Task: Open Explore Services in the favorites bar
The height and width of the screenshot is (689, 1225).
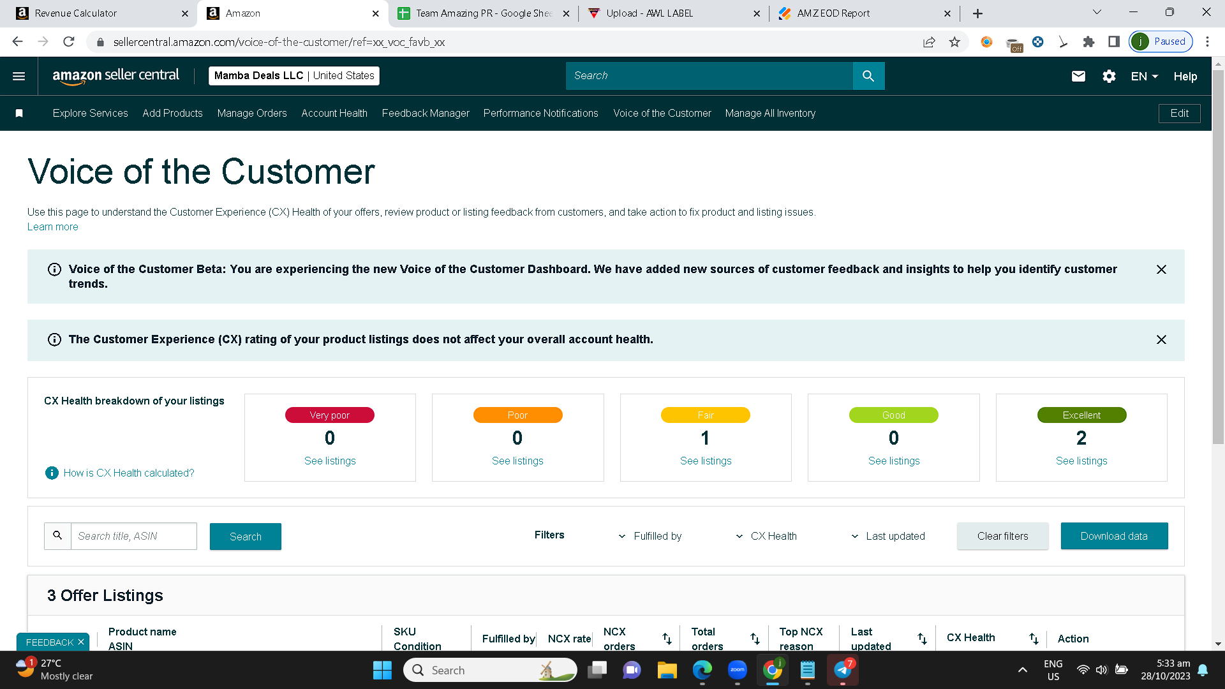Action: (x=91, y=113)
